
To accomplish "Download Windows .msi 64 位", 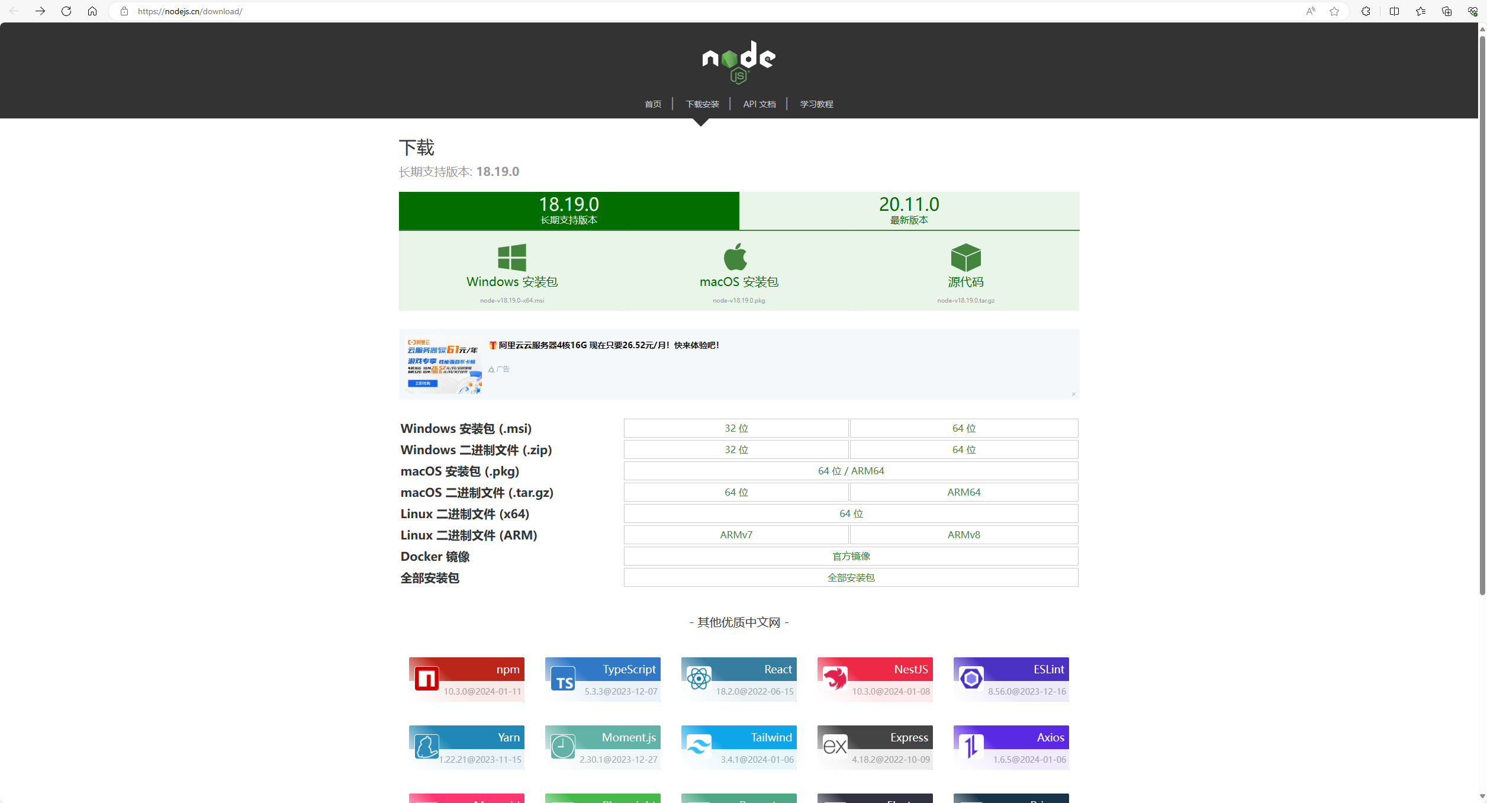I will point(964,428).
